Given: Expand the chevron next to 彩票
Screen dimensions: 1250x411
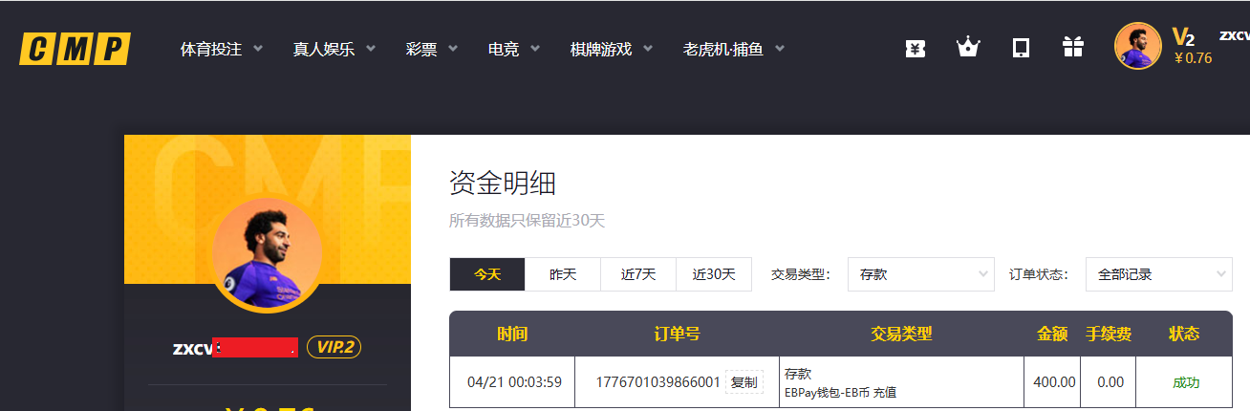Looking at the screenshot, I should tap(453, 48).
